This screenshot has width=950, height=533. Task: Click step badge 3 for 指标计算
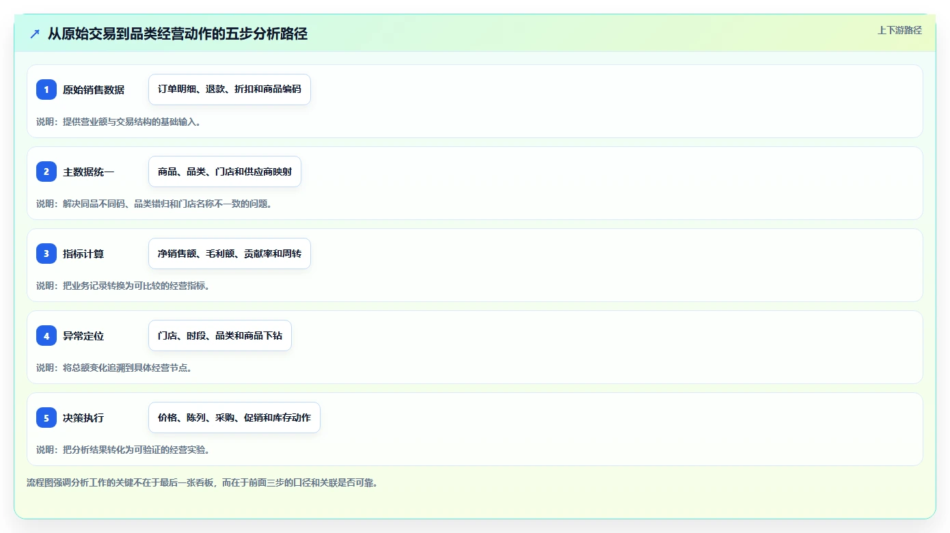(x=46, y=254)
